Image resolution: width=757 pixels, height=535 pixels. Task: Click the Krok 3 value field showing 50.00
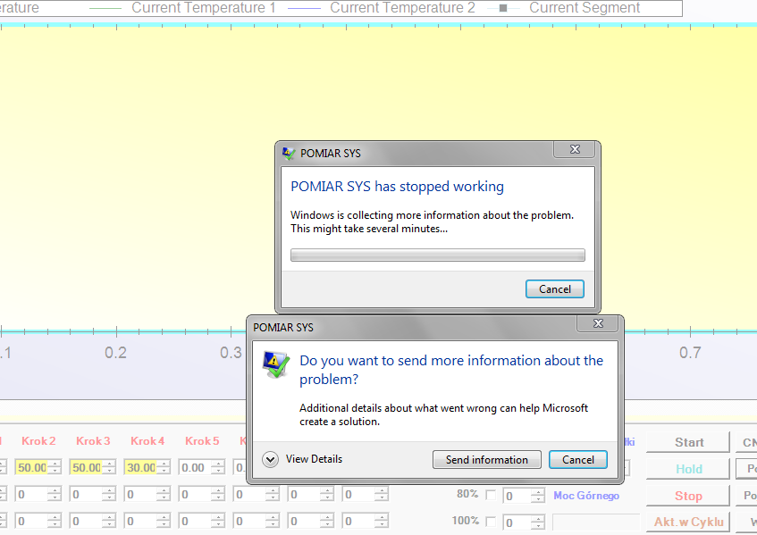click(87, 467)
